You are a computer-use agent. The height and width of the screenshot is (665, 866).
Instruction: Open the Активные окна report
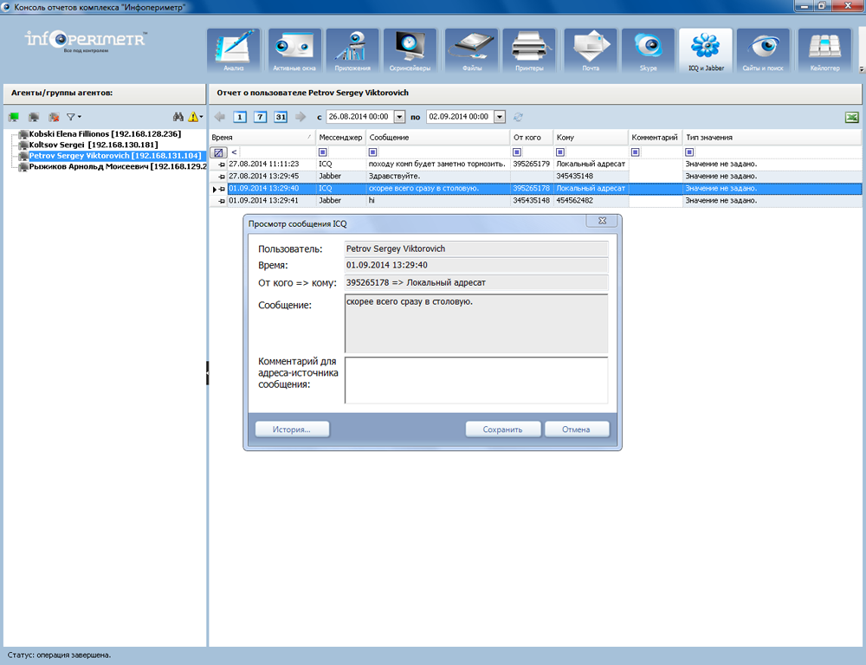pos(294,51)
